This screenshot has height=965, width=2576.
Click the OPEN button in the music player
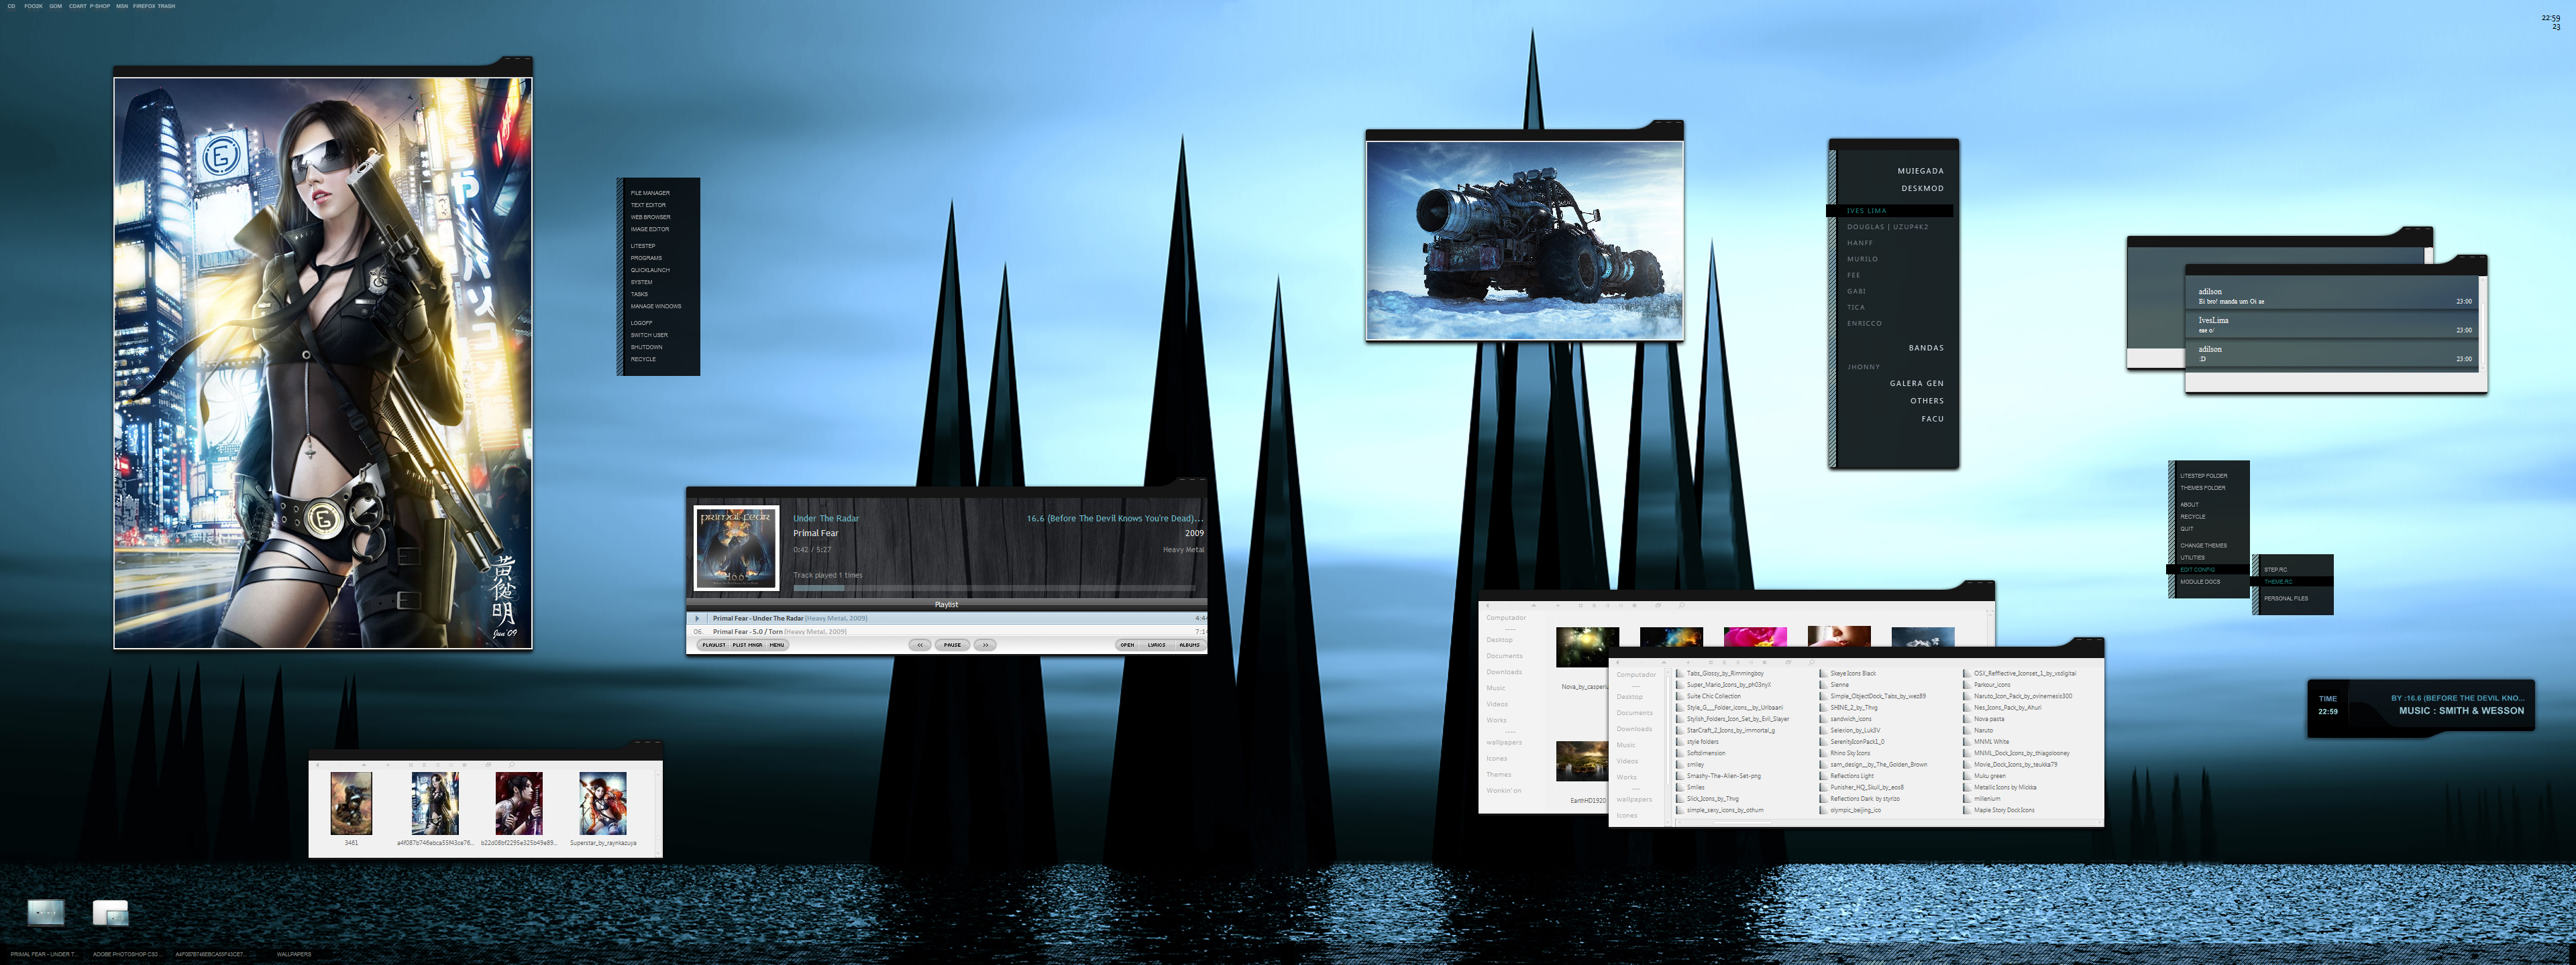1127,645
